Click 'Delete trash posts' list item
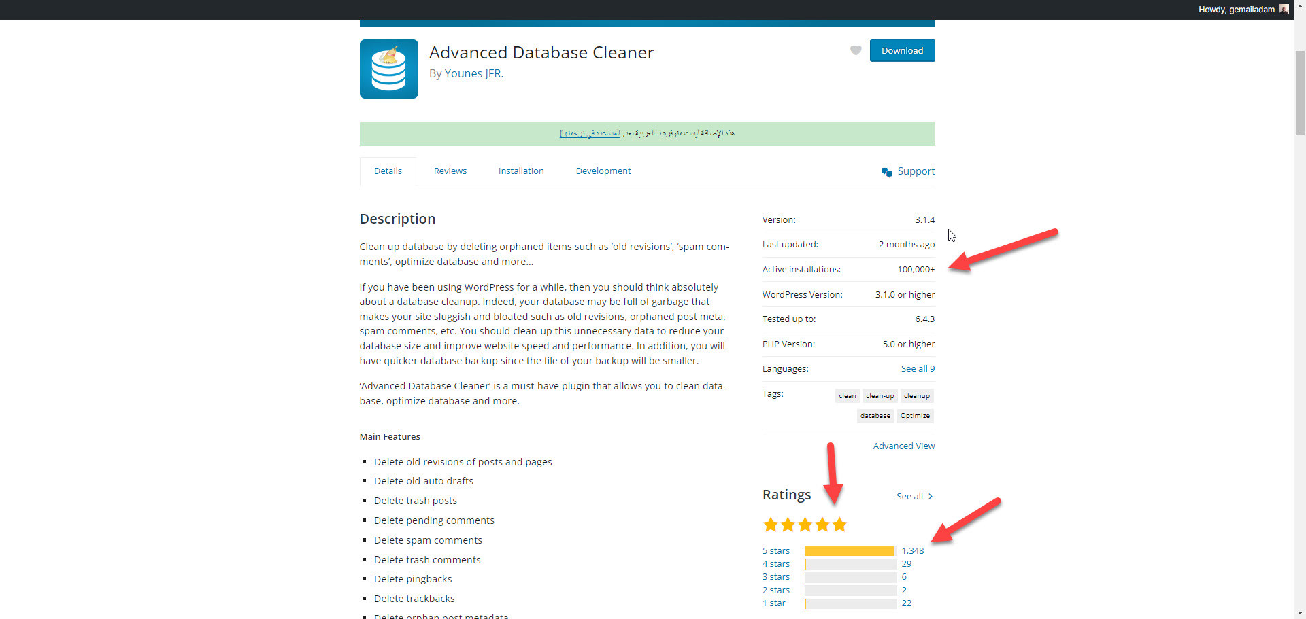This screenshot has width=1306, height=619. click(416, 501)
